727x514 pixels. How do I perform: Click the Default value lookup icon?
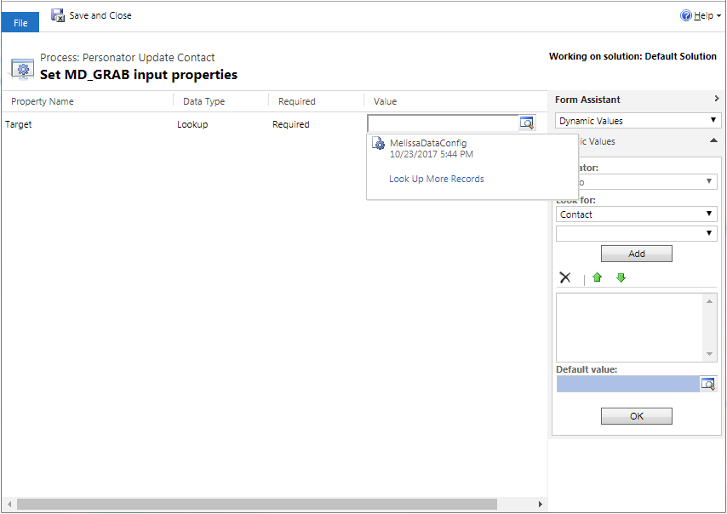point(708,384)
